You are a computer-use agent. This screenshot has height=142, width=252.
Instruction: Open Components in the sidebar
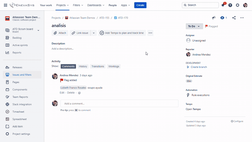[22, 90]
